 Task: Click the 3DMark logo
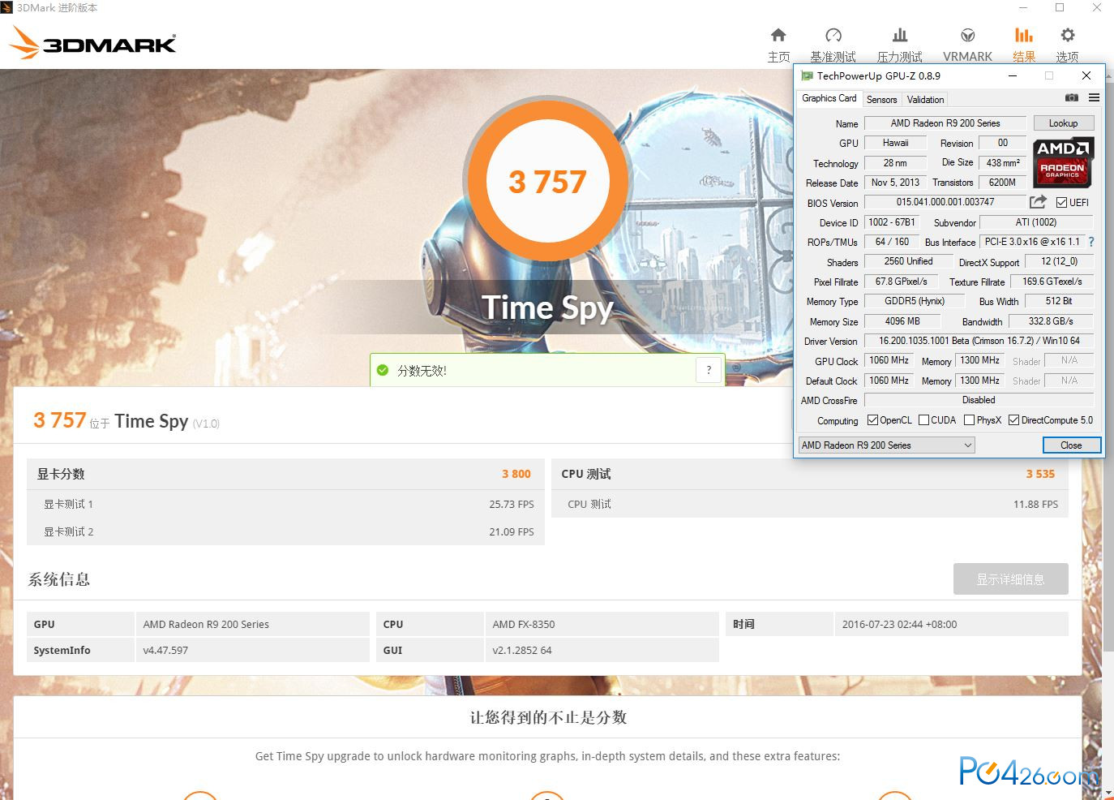tap(93, 44)
